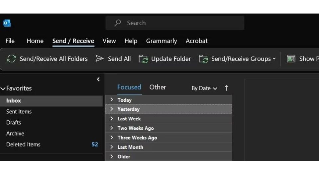Click inside the Search field
319x179 pixels.
[175, 23]
